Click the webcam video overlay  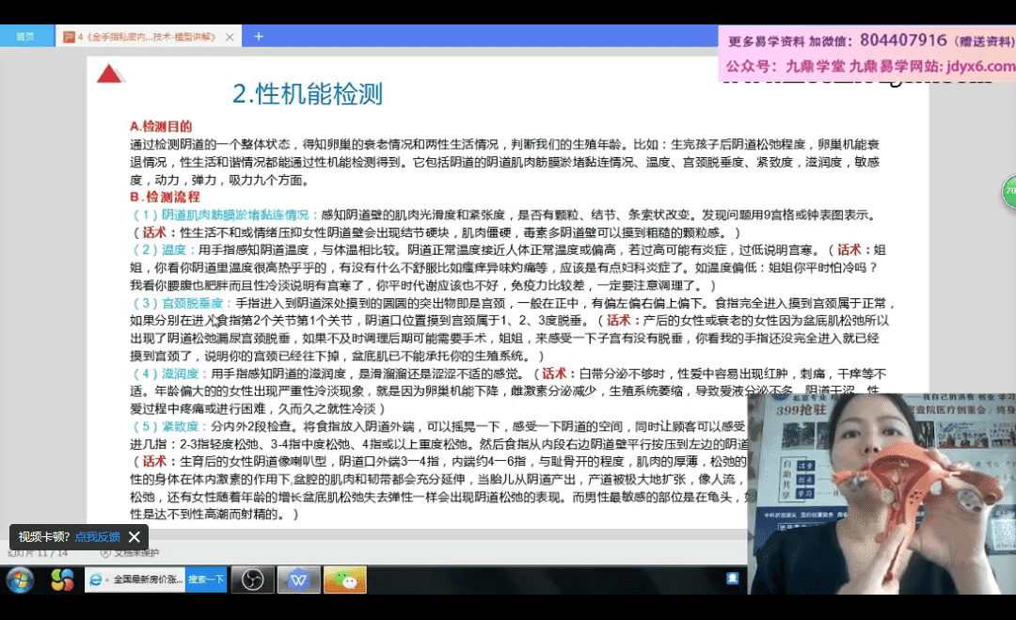coord(881,480)
